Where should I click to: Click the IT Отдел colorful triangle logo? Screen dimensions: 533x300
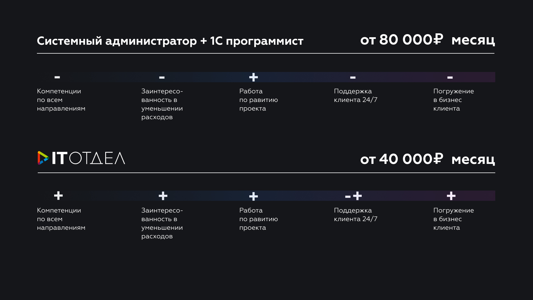[43, 158]
